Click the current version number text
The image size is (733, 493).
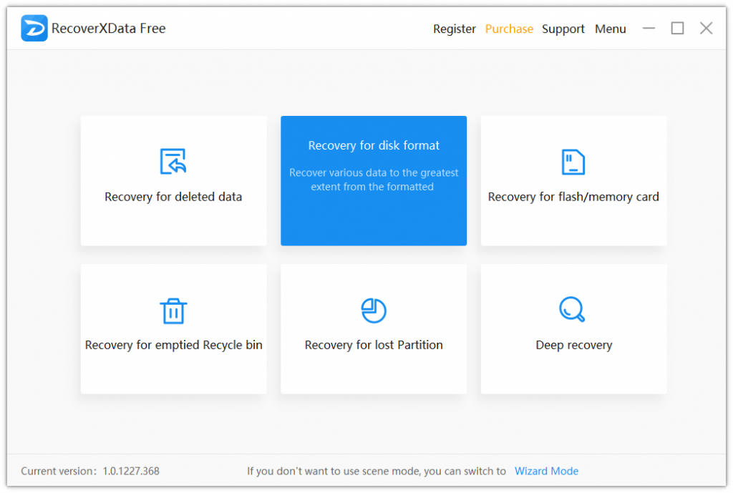[131, 471]
